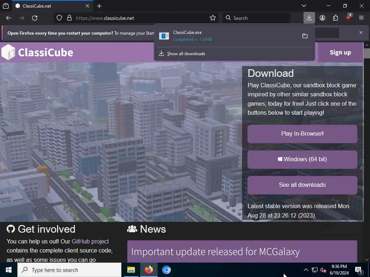Click the Get involved heading
Image resolution: width=370 pixels, height=277 pixels.
(47, 229)
